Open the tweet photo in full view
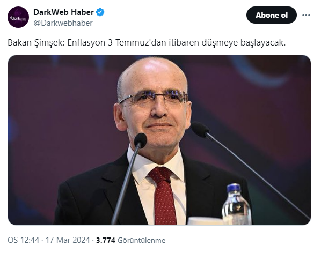Screen dimensions: 321x253 (159, 140)
